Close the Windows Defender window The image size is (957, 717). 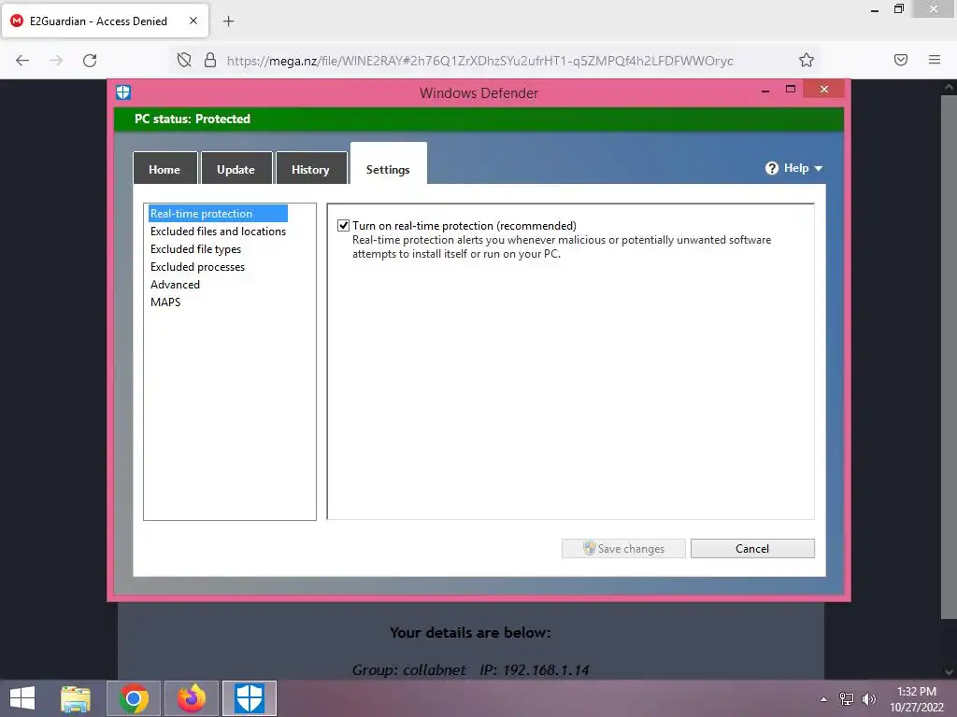(824, 89)
